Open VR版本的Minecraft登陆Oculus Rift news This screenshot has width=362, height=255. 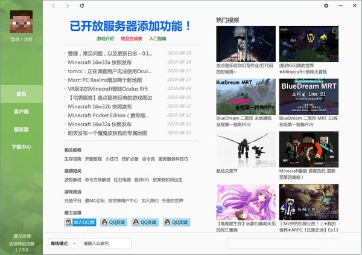point(108,89)
